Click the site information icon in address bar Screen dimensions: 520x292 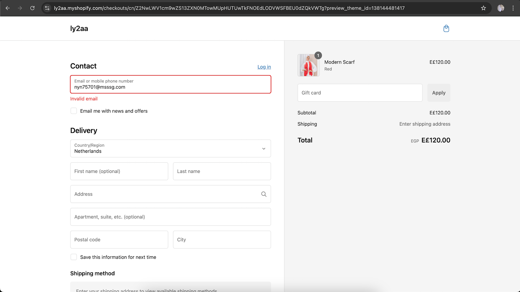point(47,8)
